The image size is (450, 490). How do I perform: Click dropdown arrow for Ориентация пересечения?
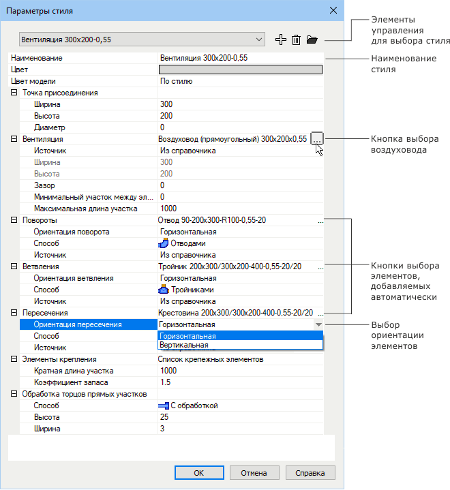318,325
